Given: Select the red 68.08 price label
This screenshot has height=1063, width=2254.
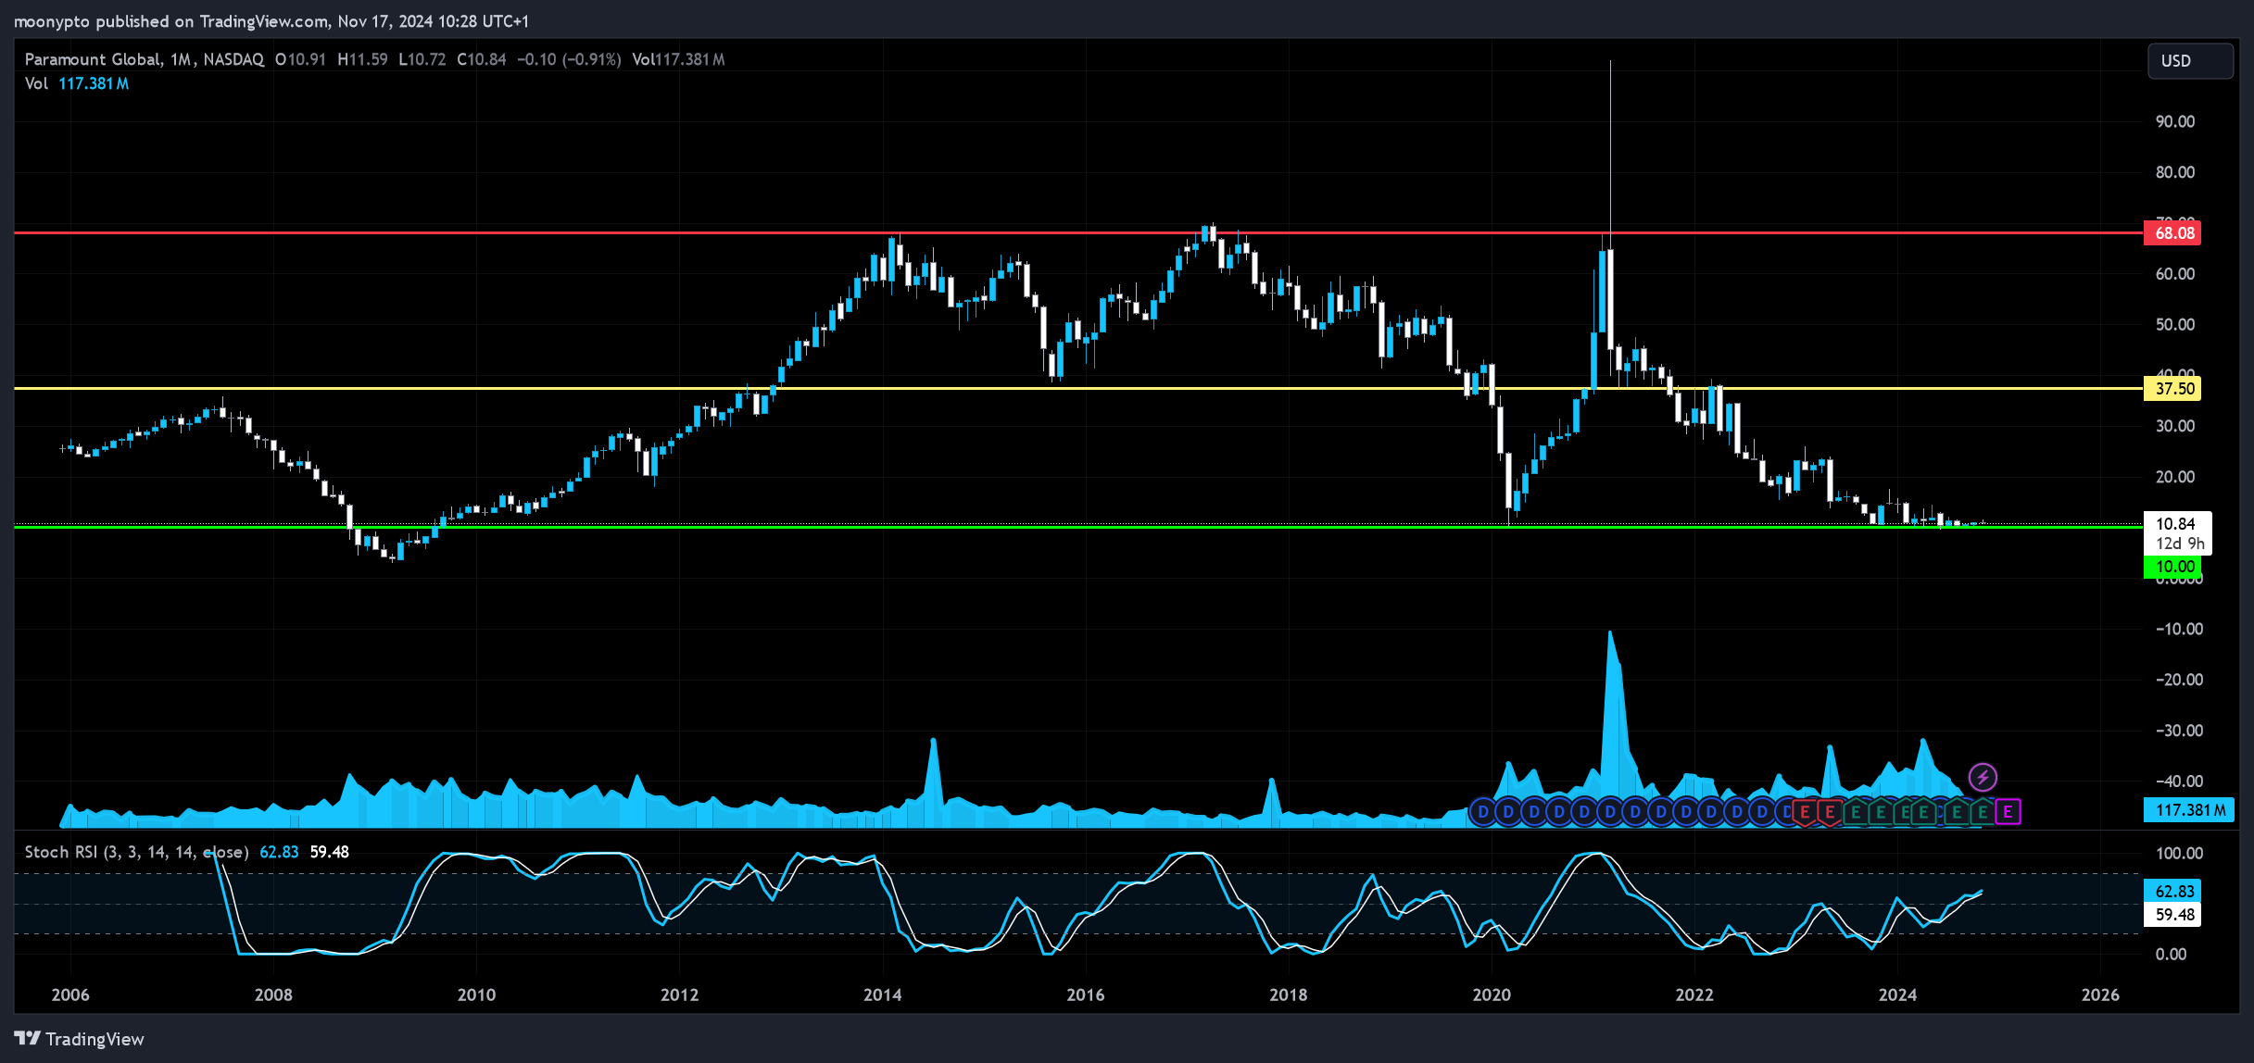Looking at the screenshot, I should pyautogui.click(x=2172, y=232).
